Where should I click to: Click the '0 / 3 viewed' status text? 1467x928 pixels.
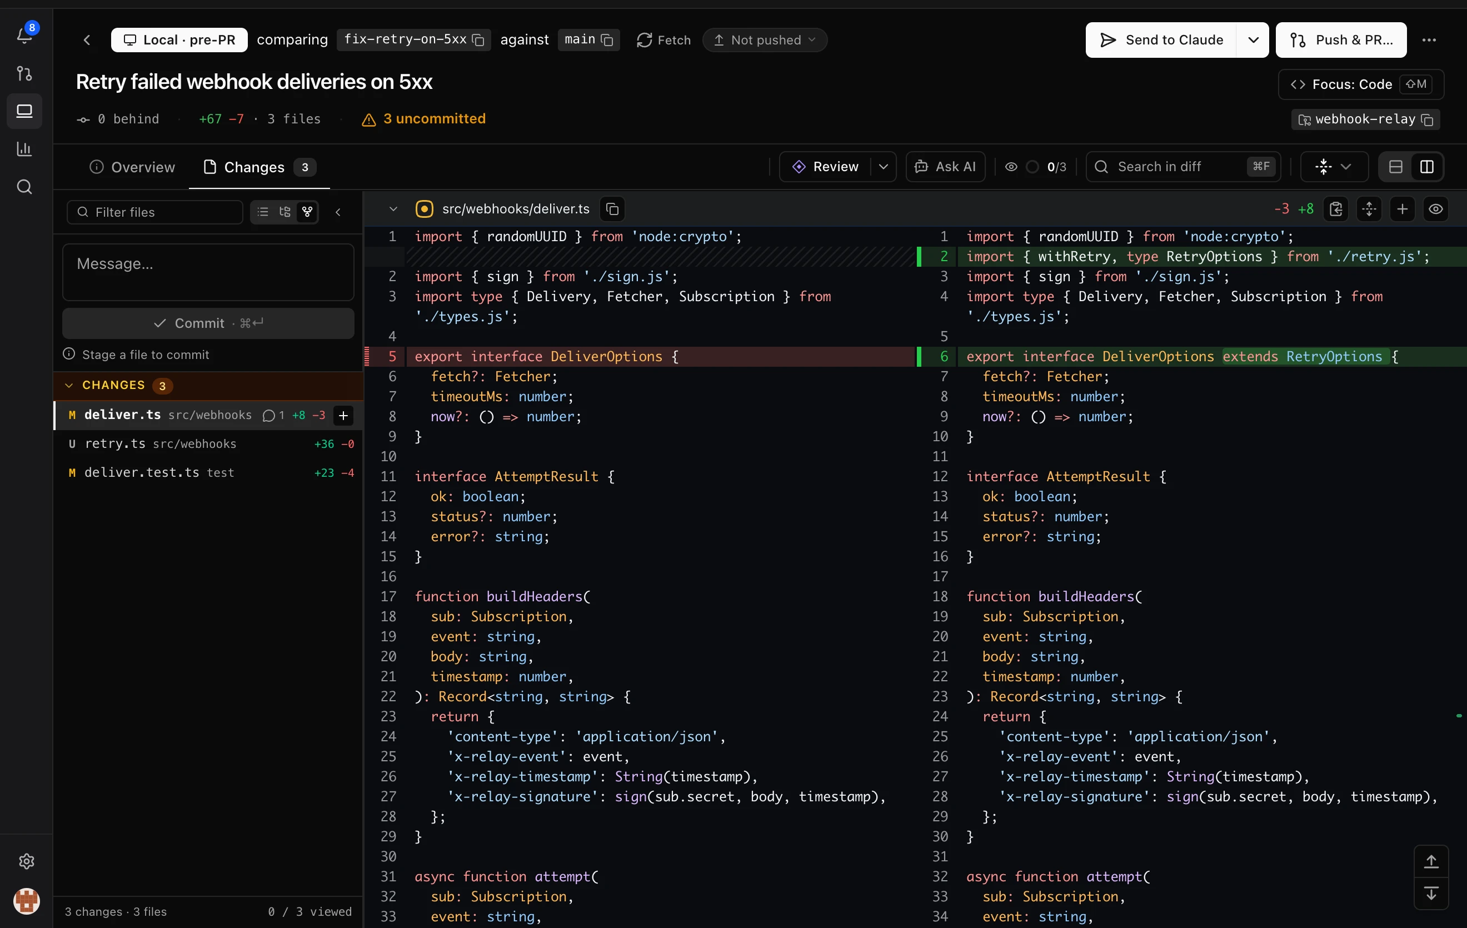point(310,911)
